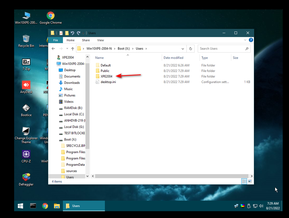Open the Windows Start button

(20, 206)
